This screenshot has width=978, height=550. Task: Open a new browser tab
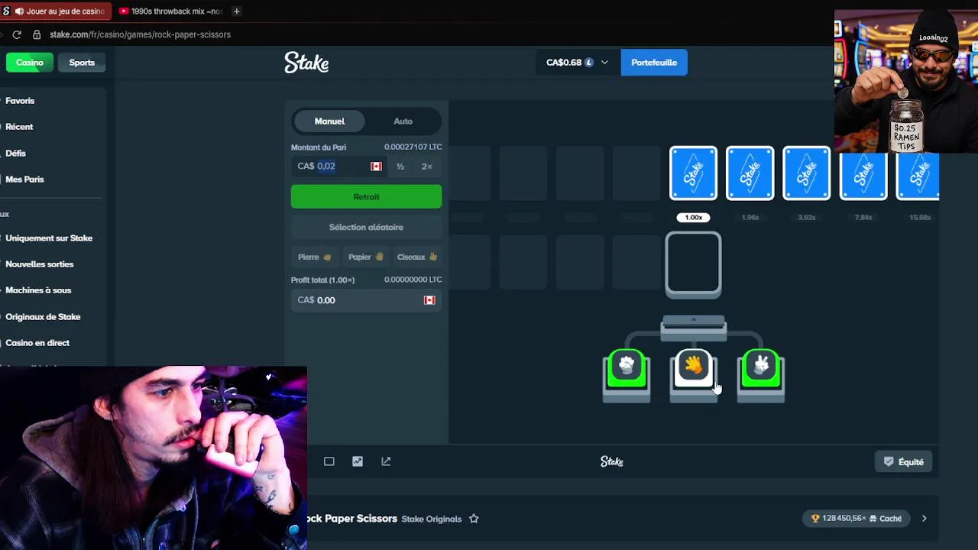(x=236, y=11)
